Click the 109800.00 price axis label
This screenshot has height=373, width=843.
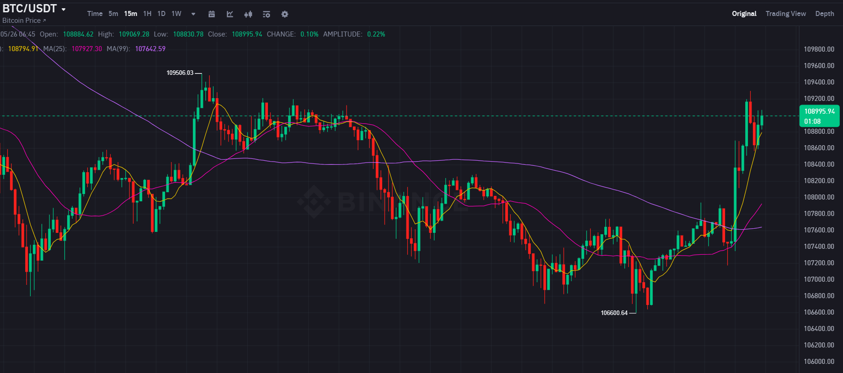point(819,49)
